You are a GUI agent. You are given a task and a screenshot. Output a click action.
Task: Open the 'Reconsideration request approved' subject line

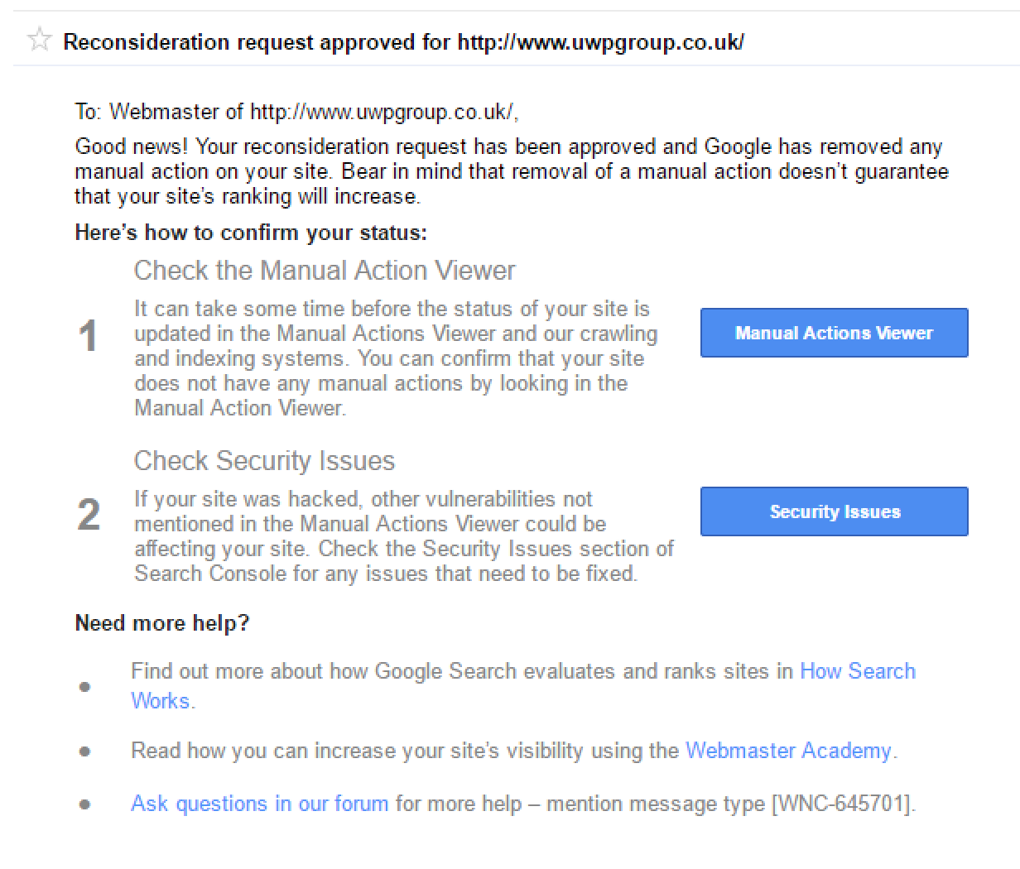point(403,42)
